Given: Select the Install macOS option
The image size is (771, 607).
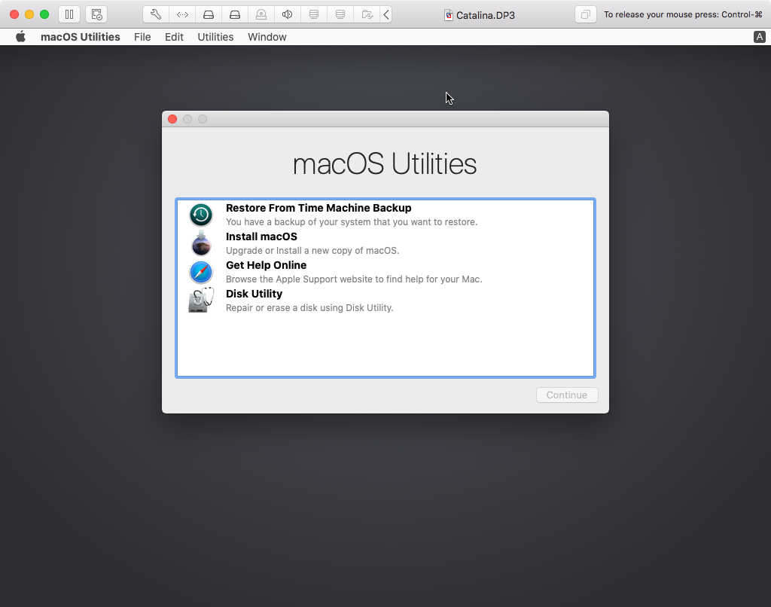Looking at the screenshot, I should coord(385,243).
